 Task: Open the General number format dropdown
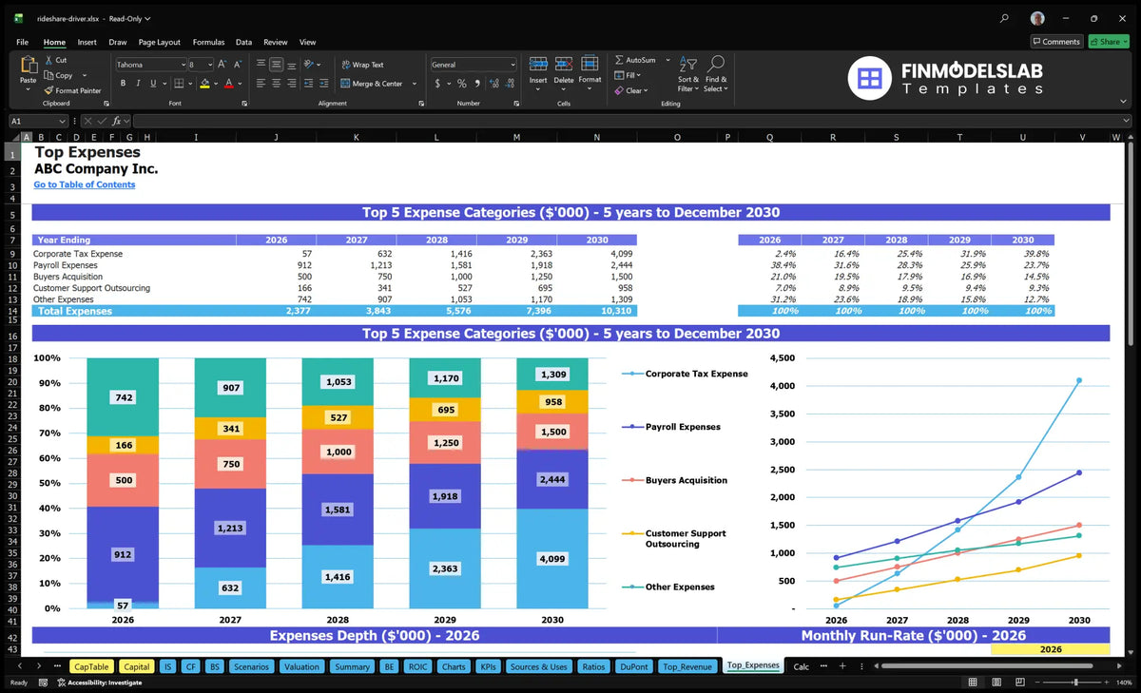click(x=512, y=65)
